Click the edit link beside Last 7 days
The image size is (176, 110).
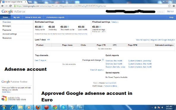(48, 40)
